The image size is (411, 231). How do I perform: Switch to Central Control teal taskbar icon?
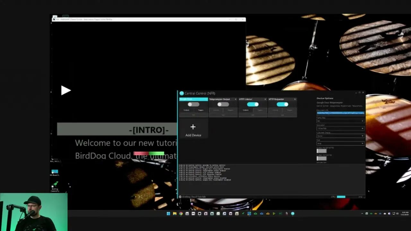coord(293,213)
